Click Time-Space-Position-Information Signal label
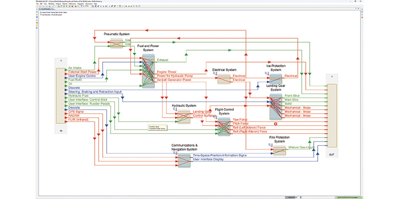The image size is (399, 199). click(x=219, y=155)
